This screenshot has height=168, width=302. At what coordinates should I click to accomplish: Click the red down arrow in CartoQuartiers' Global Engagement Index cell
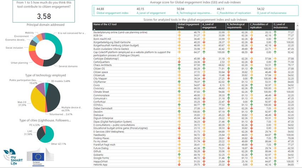(179, 62)
